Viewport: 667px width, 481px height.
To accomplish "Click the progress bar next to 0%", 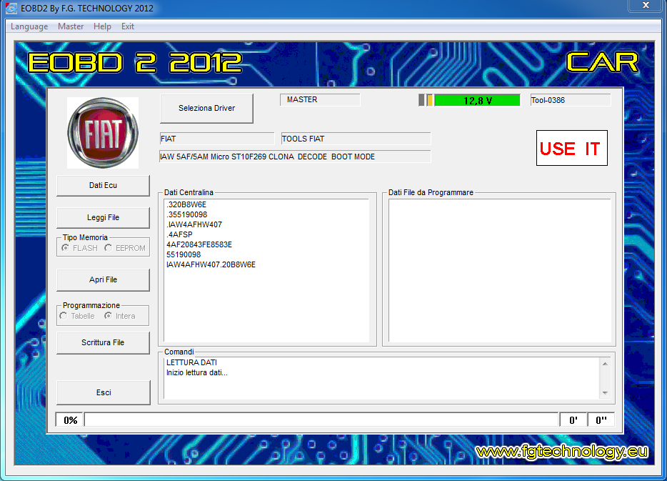I will (321, 420).
